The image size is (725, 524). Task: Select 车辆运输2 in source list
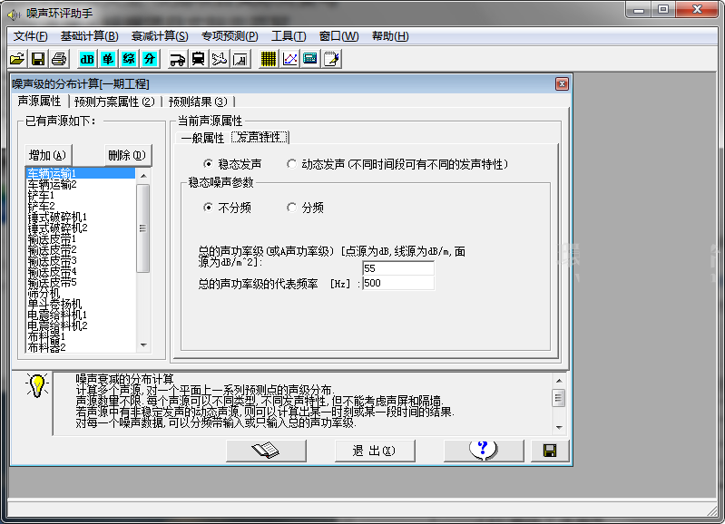81,184
